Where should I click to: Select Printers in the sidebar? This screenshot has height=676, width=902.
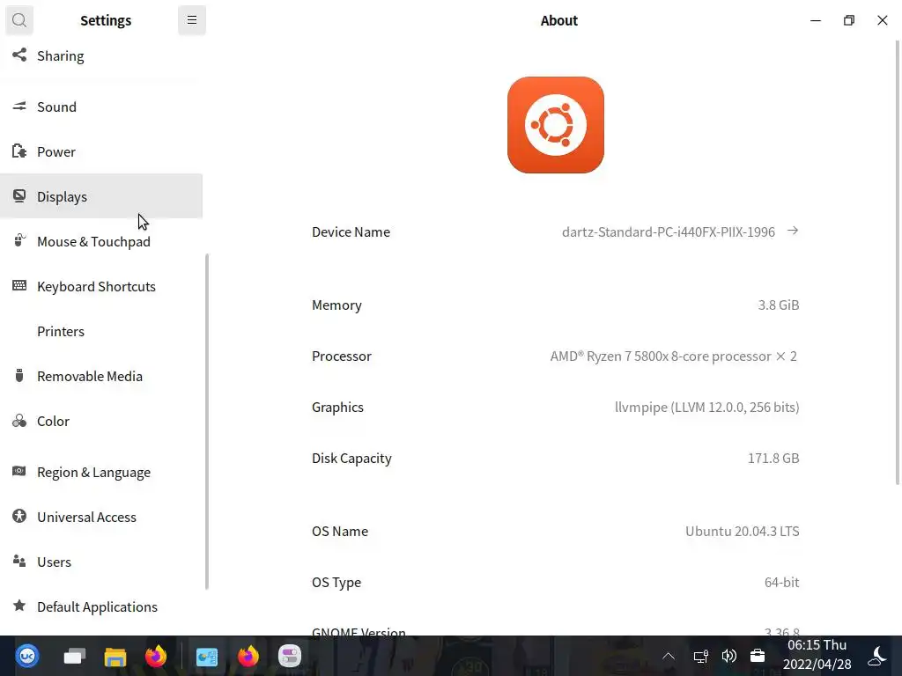pos(101,331)
